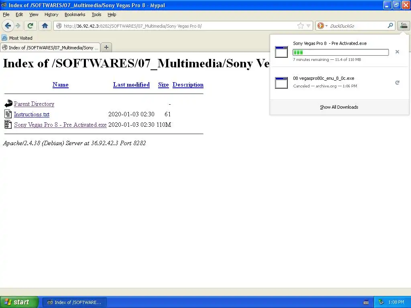This screenshot has height=308, width=411.
Task: Click the Forward arrow navigation button
Action: 18,26
